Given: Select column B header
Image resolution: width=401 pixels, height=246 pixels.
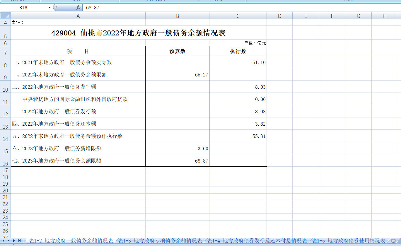Looking at the screenshot, I should tap(177, 16).
